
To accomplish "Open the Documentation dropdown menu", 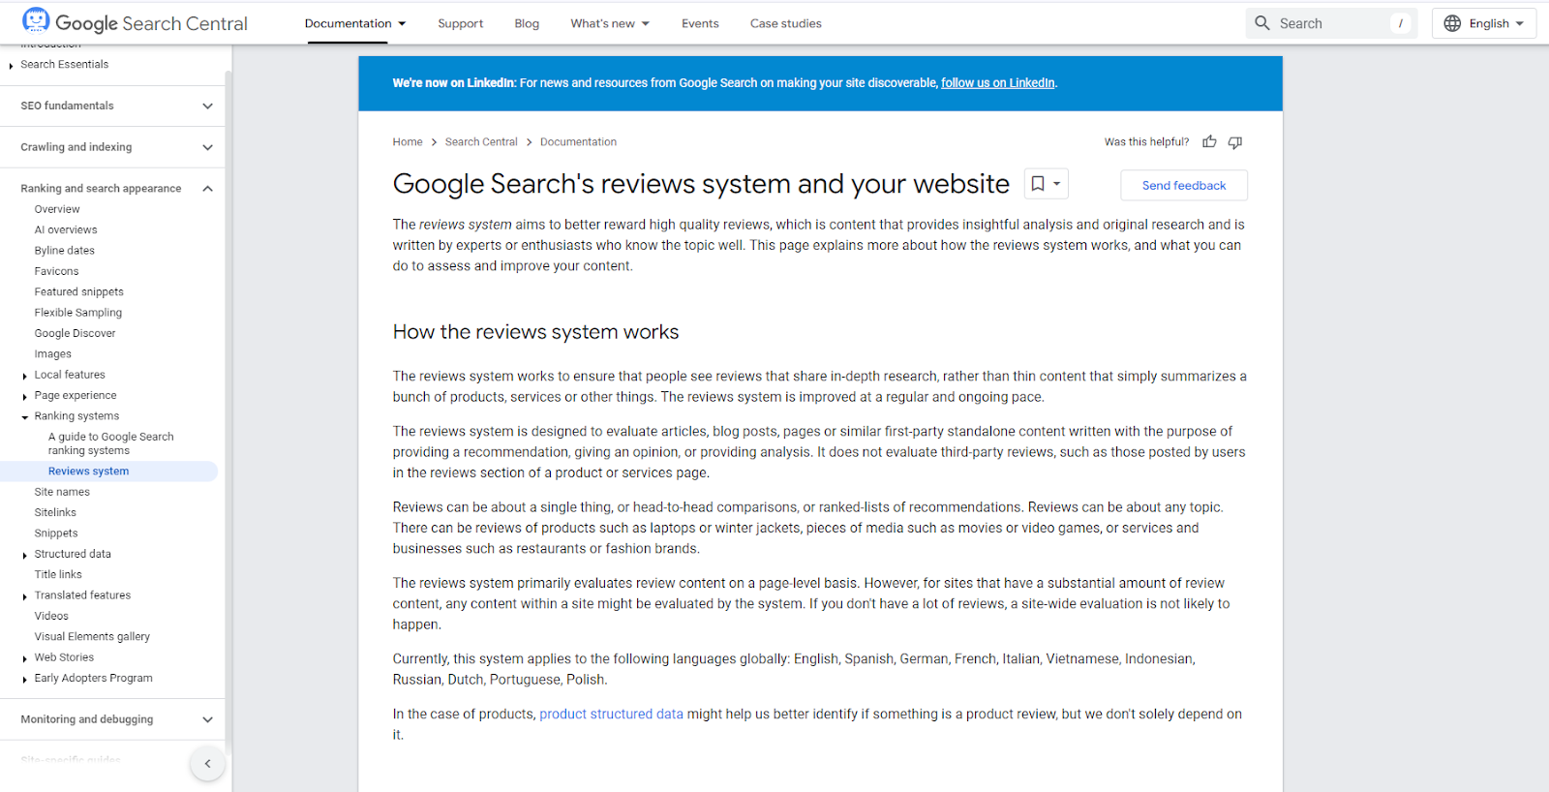I will 355,23.
